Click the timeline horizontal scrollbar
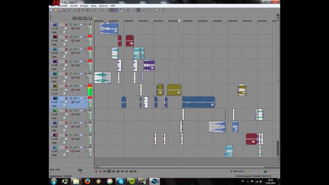 coord(181,167)
